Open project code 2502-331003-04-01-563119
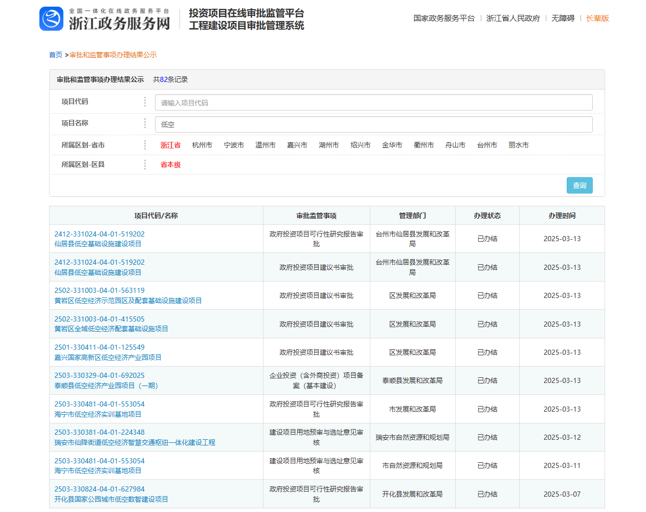Screen dimensions: 646x512 point(99,290)
